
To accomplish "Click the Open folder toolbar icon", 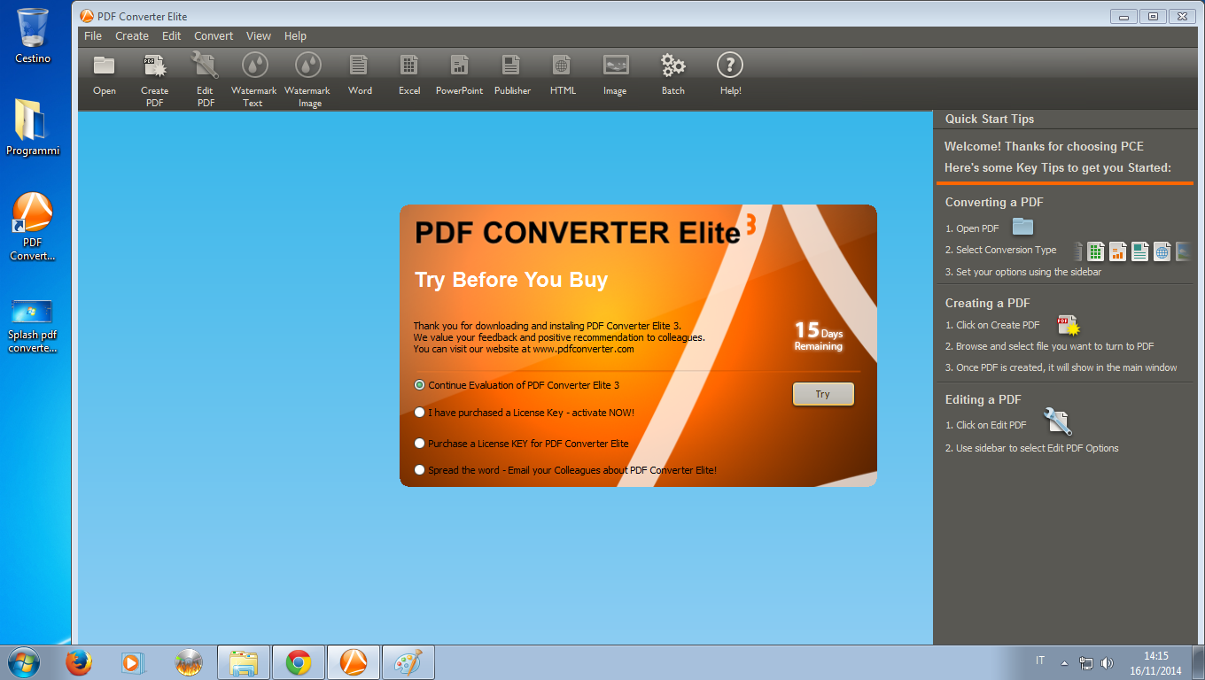I will coord(105,66).
